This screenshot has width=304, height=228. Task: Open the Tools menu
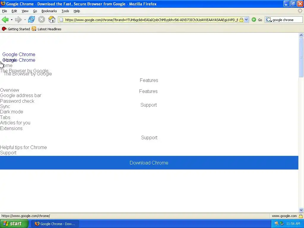pyautogui.click(x=65, y=11)
